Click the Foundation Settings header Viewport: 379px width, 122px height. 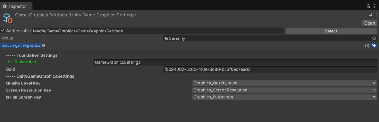tap(32, 55)
